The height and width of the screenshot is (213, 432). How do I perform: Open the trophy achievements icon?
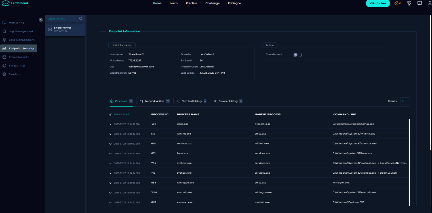click(409, 3)
